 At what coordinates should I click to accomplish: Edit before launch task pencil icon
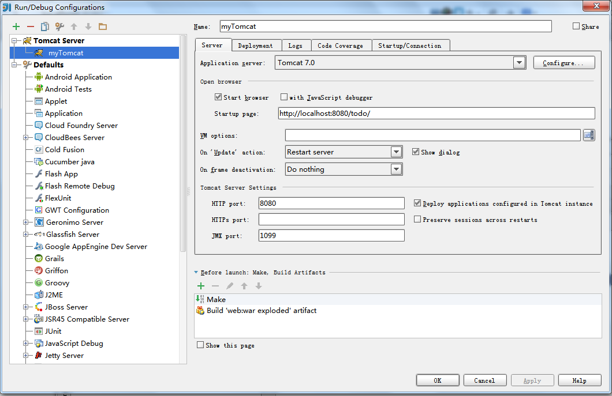click(230, 286)
